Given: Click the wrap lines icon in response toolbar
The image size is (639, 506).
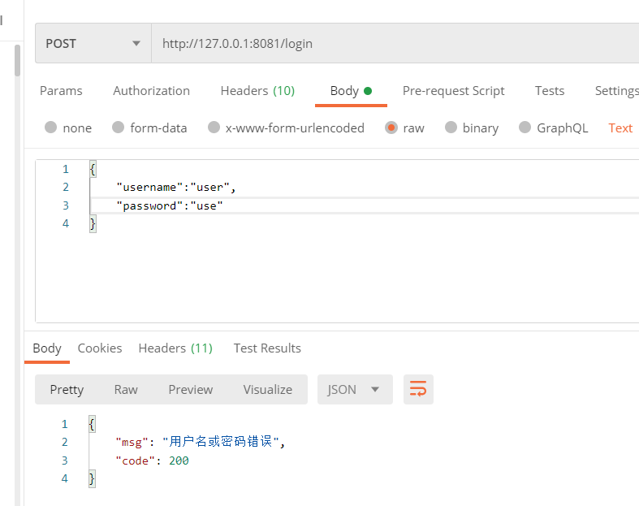Looking at the screenshot, I should pyautogui.click(x=418, y=390).
